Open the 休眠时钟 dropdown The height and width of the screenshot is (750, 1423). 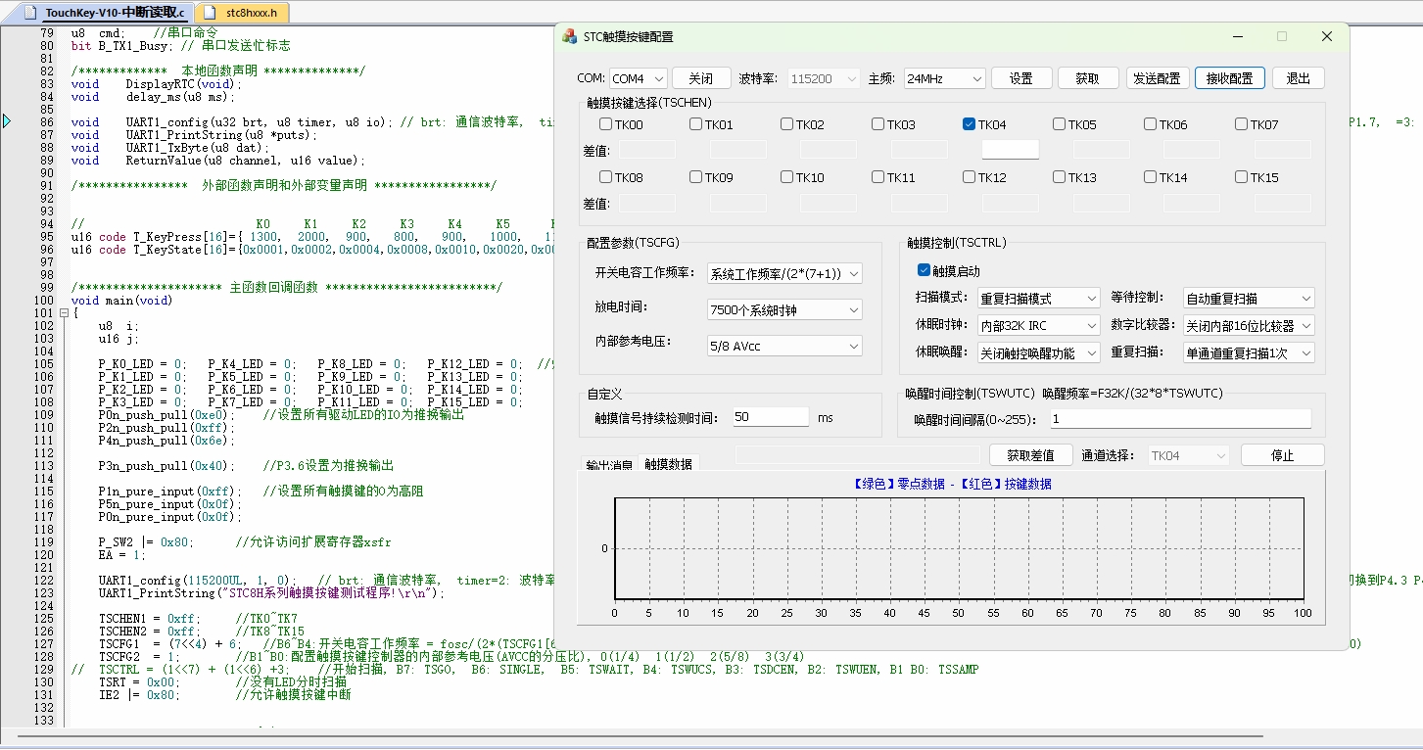tap(1038, 325)
